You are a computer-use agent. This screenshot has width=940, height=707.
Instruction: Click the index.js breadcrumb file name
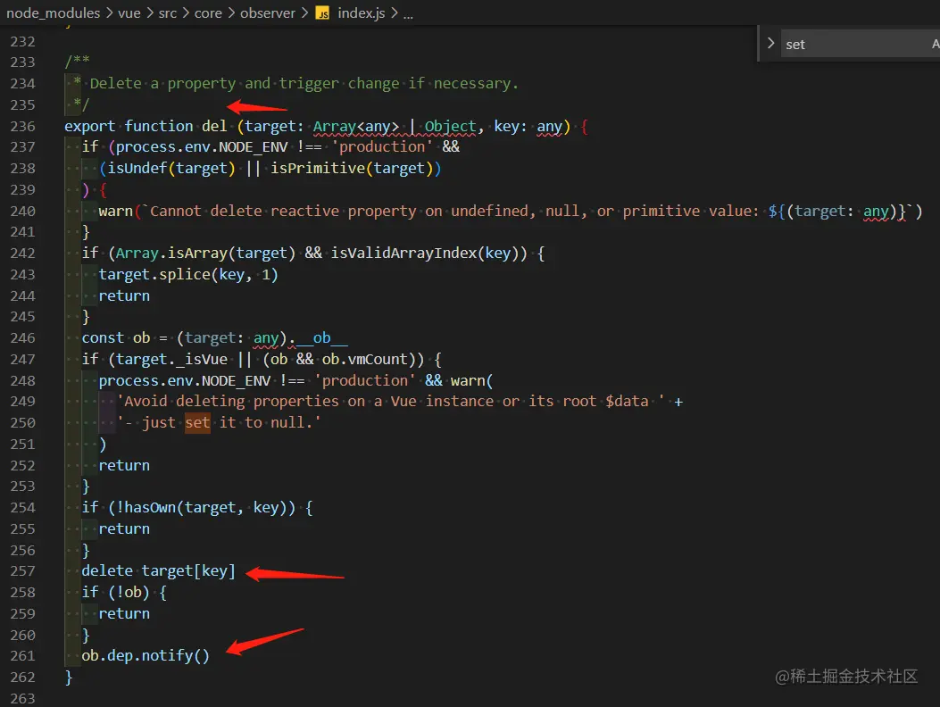[x=361, y=12]
